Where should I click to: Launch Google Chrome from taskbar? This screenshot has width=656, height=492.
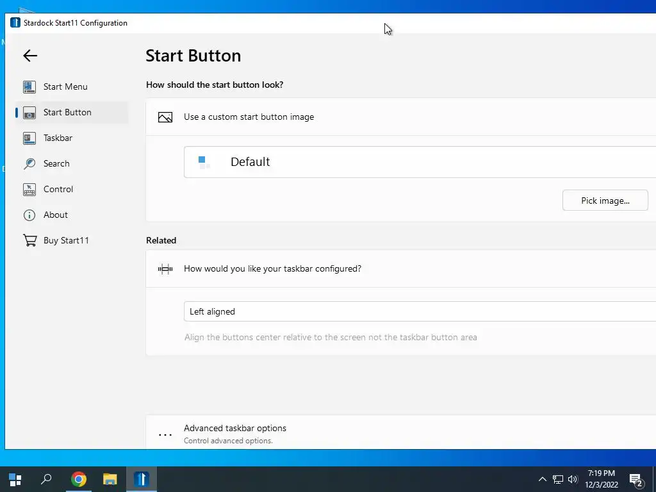(x=79, y=479)
